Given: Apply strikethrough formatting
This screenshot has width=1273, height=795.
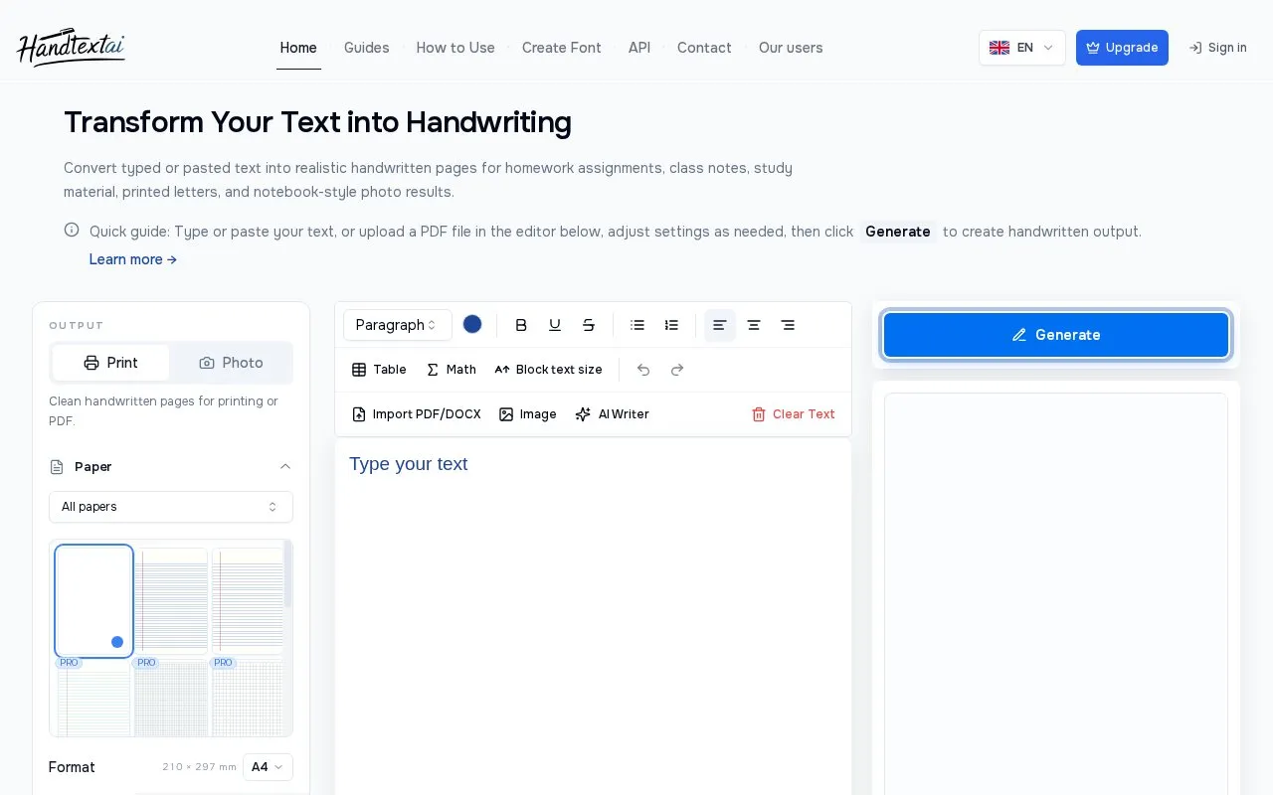Looking at the screenshot, I should point(589,325).
